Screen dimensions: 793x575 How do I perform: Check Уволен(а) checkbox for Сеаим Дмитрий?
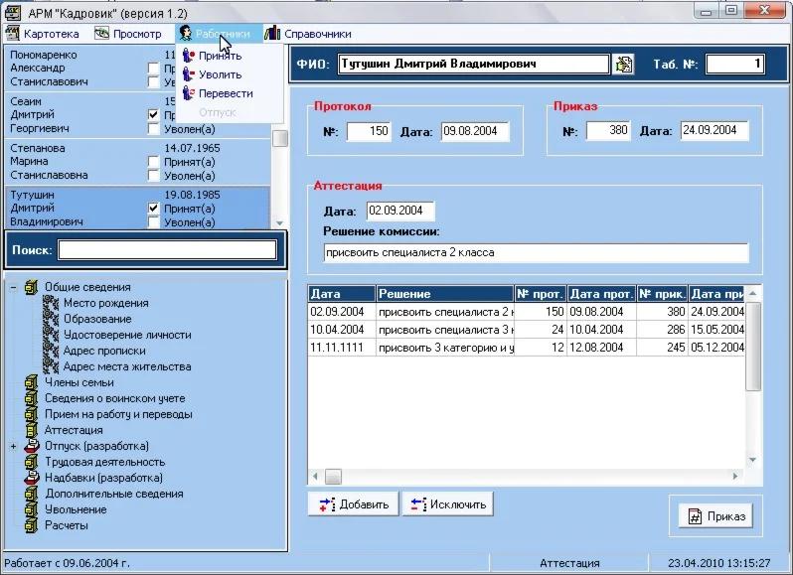pyautogui.click(x=153, y=128)
